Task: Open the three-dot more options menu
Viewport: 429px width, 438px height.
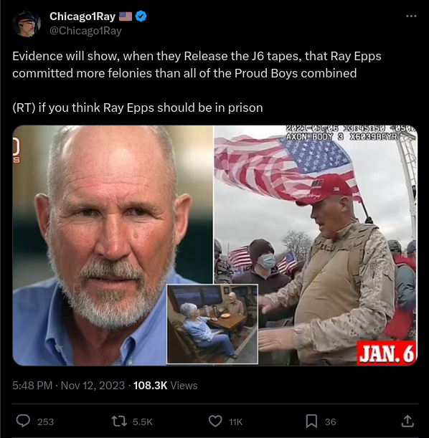Action: pyautogui.click(x=411, y=16)
